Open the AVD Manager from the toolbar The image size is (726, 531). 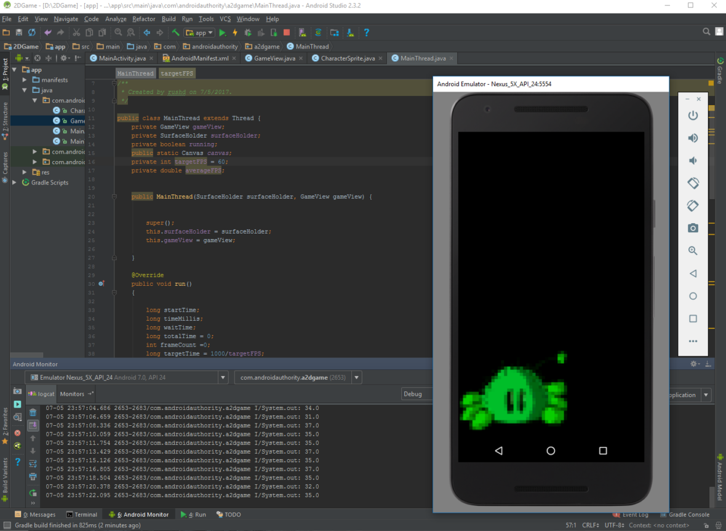[303, 32]
